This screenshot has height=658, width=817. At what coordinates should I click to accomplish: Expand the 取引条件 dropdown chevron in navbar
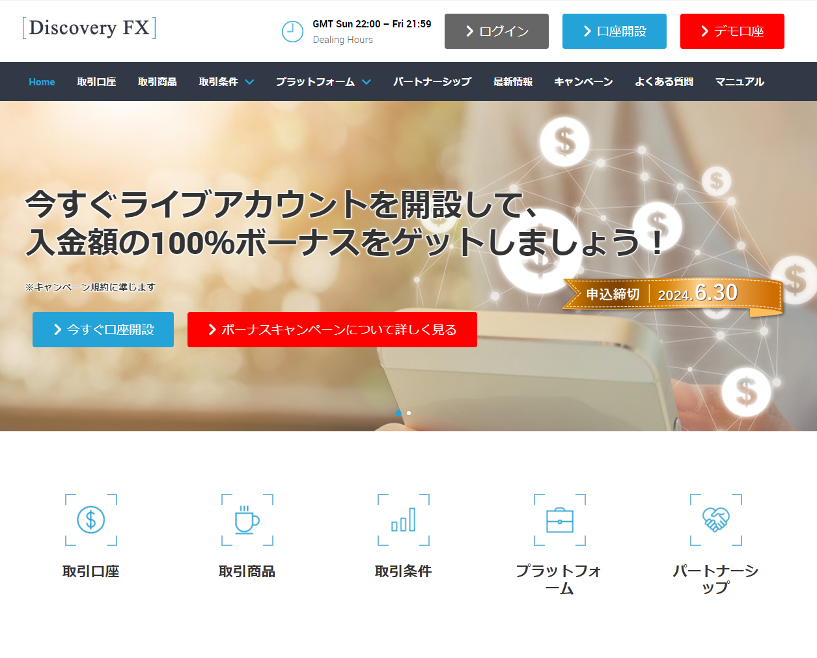(x=249, y=82)
